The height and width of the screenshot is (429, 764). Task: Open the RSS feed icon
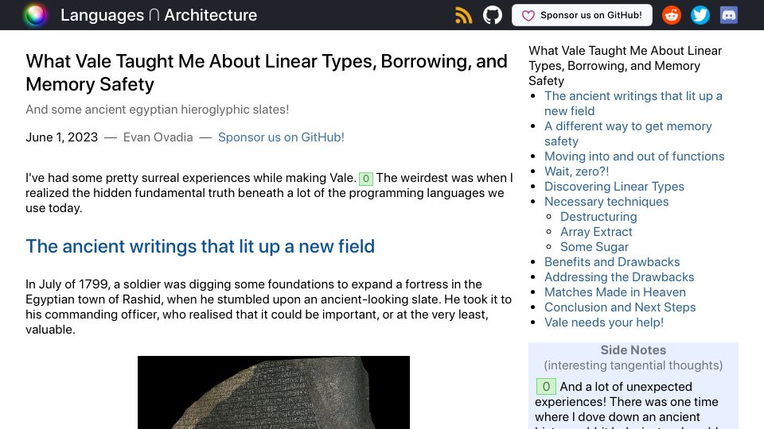point(463,15)
